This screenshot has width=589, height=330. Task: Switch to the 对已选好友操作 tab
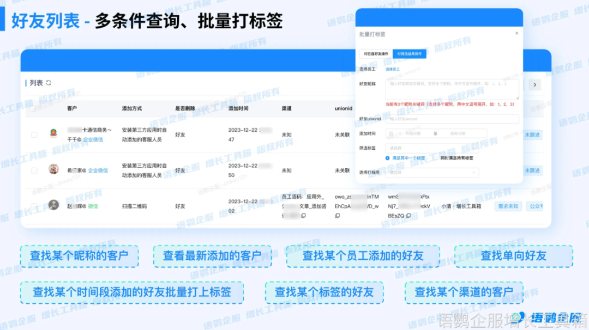(376, 53)
